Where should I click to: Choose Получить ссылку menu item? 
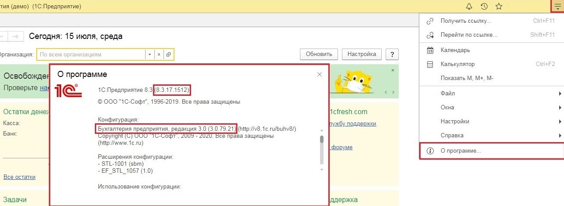click(491, 21)
